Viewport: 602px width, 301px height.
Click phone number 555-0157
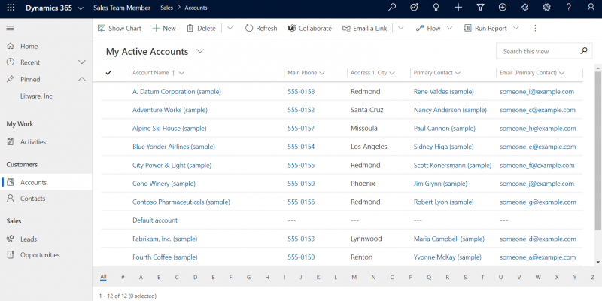tap(301, 128)
